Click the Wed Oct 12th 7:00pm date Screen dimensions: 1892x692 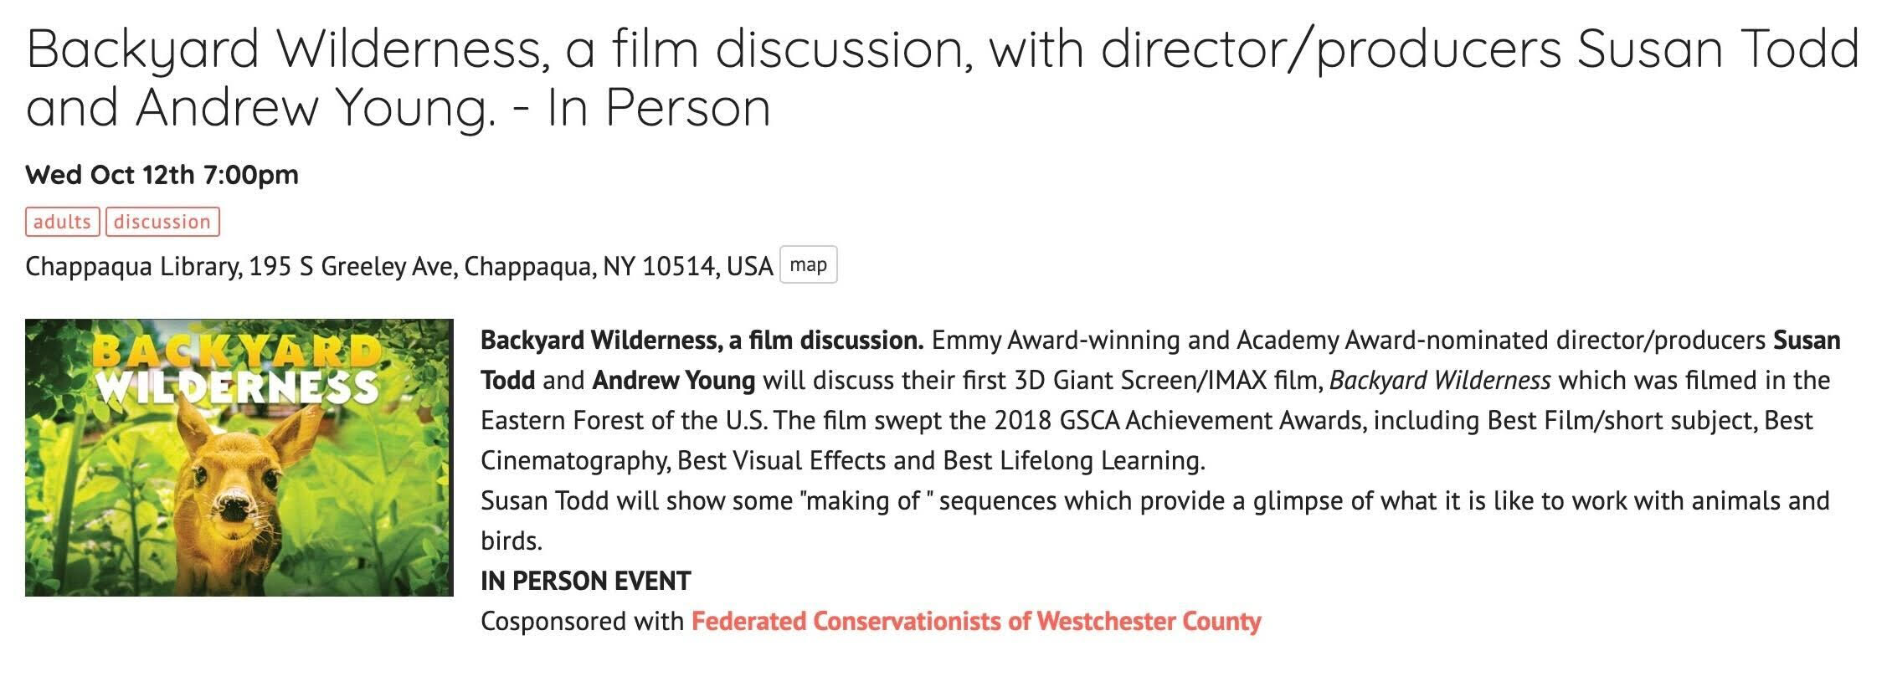tap(162, 175)
